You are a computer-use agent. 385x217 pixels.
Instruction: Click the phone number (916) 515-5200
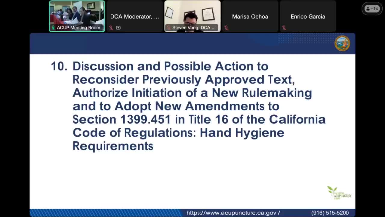(x=330, y=213)
